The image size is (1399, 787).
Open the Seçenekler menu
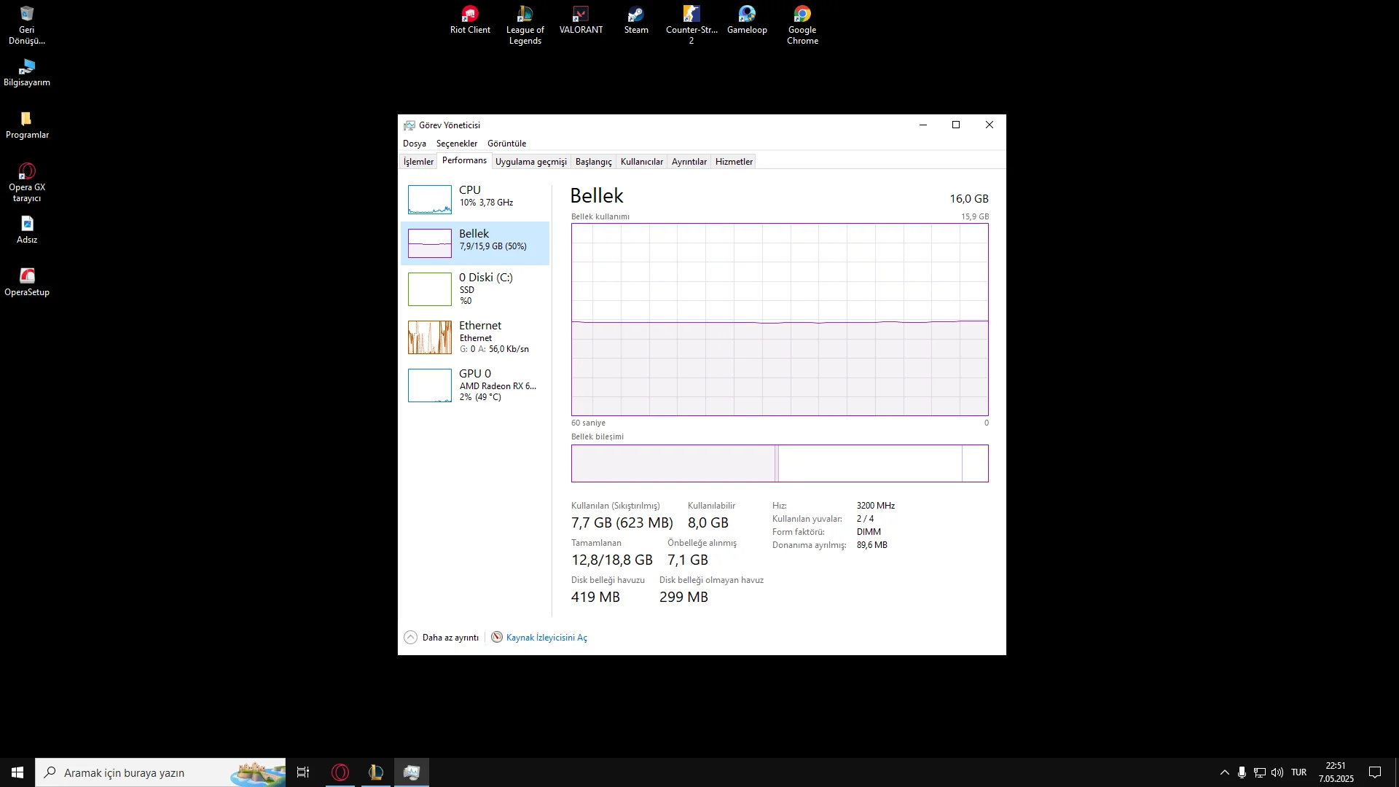[x=456, y=144]
